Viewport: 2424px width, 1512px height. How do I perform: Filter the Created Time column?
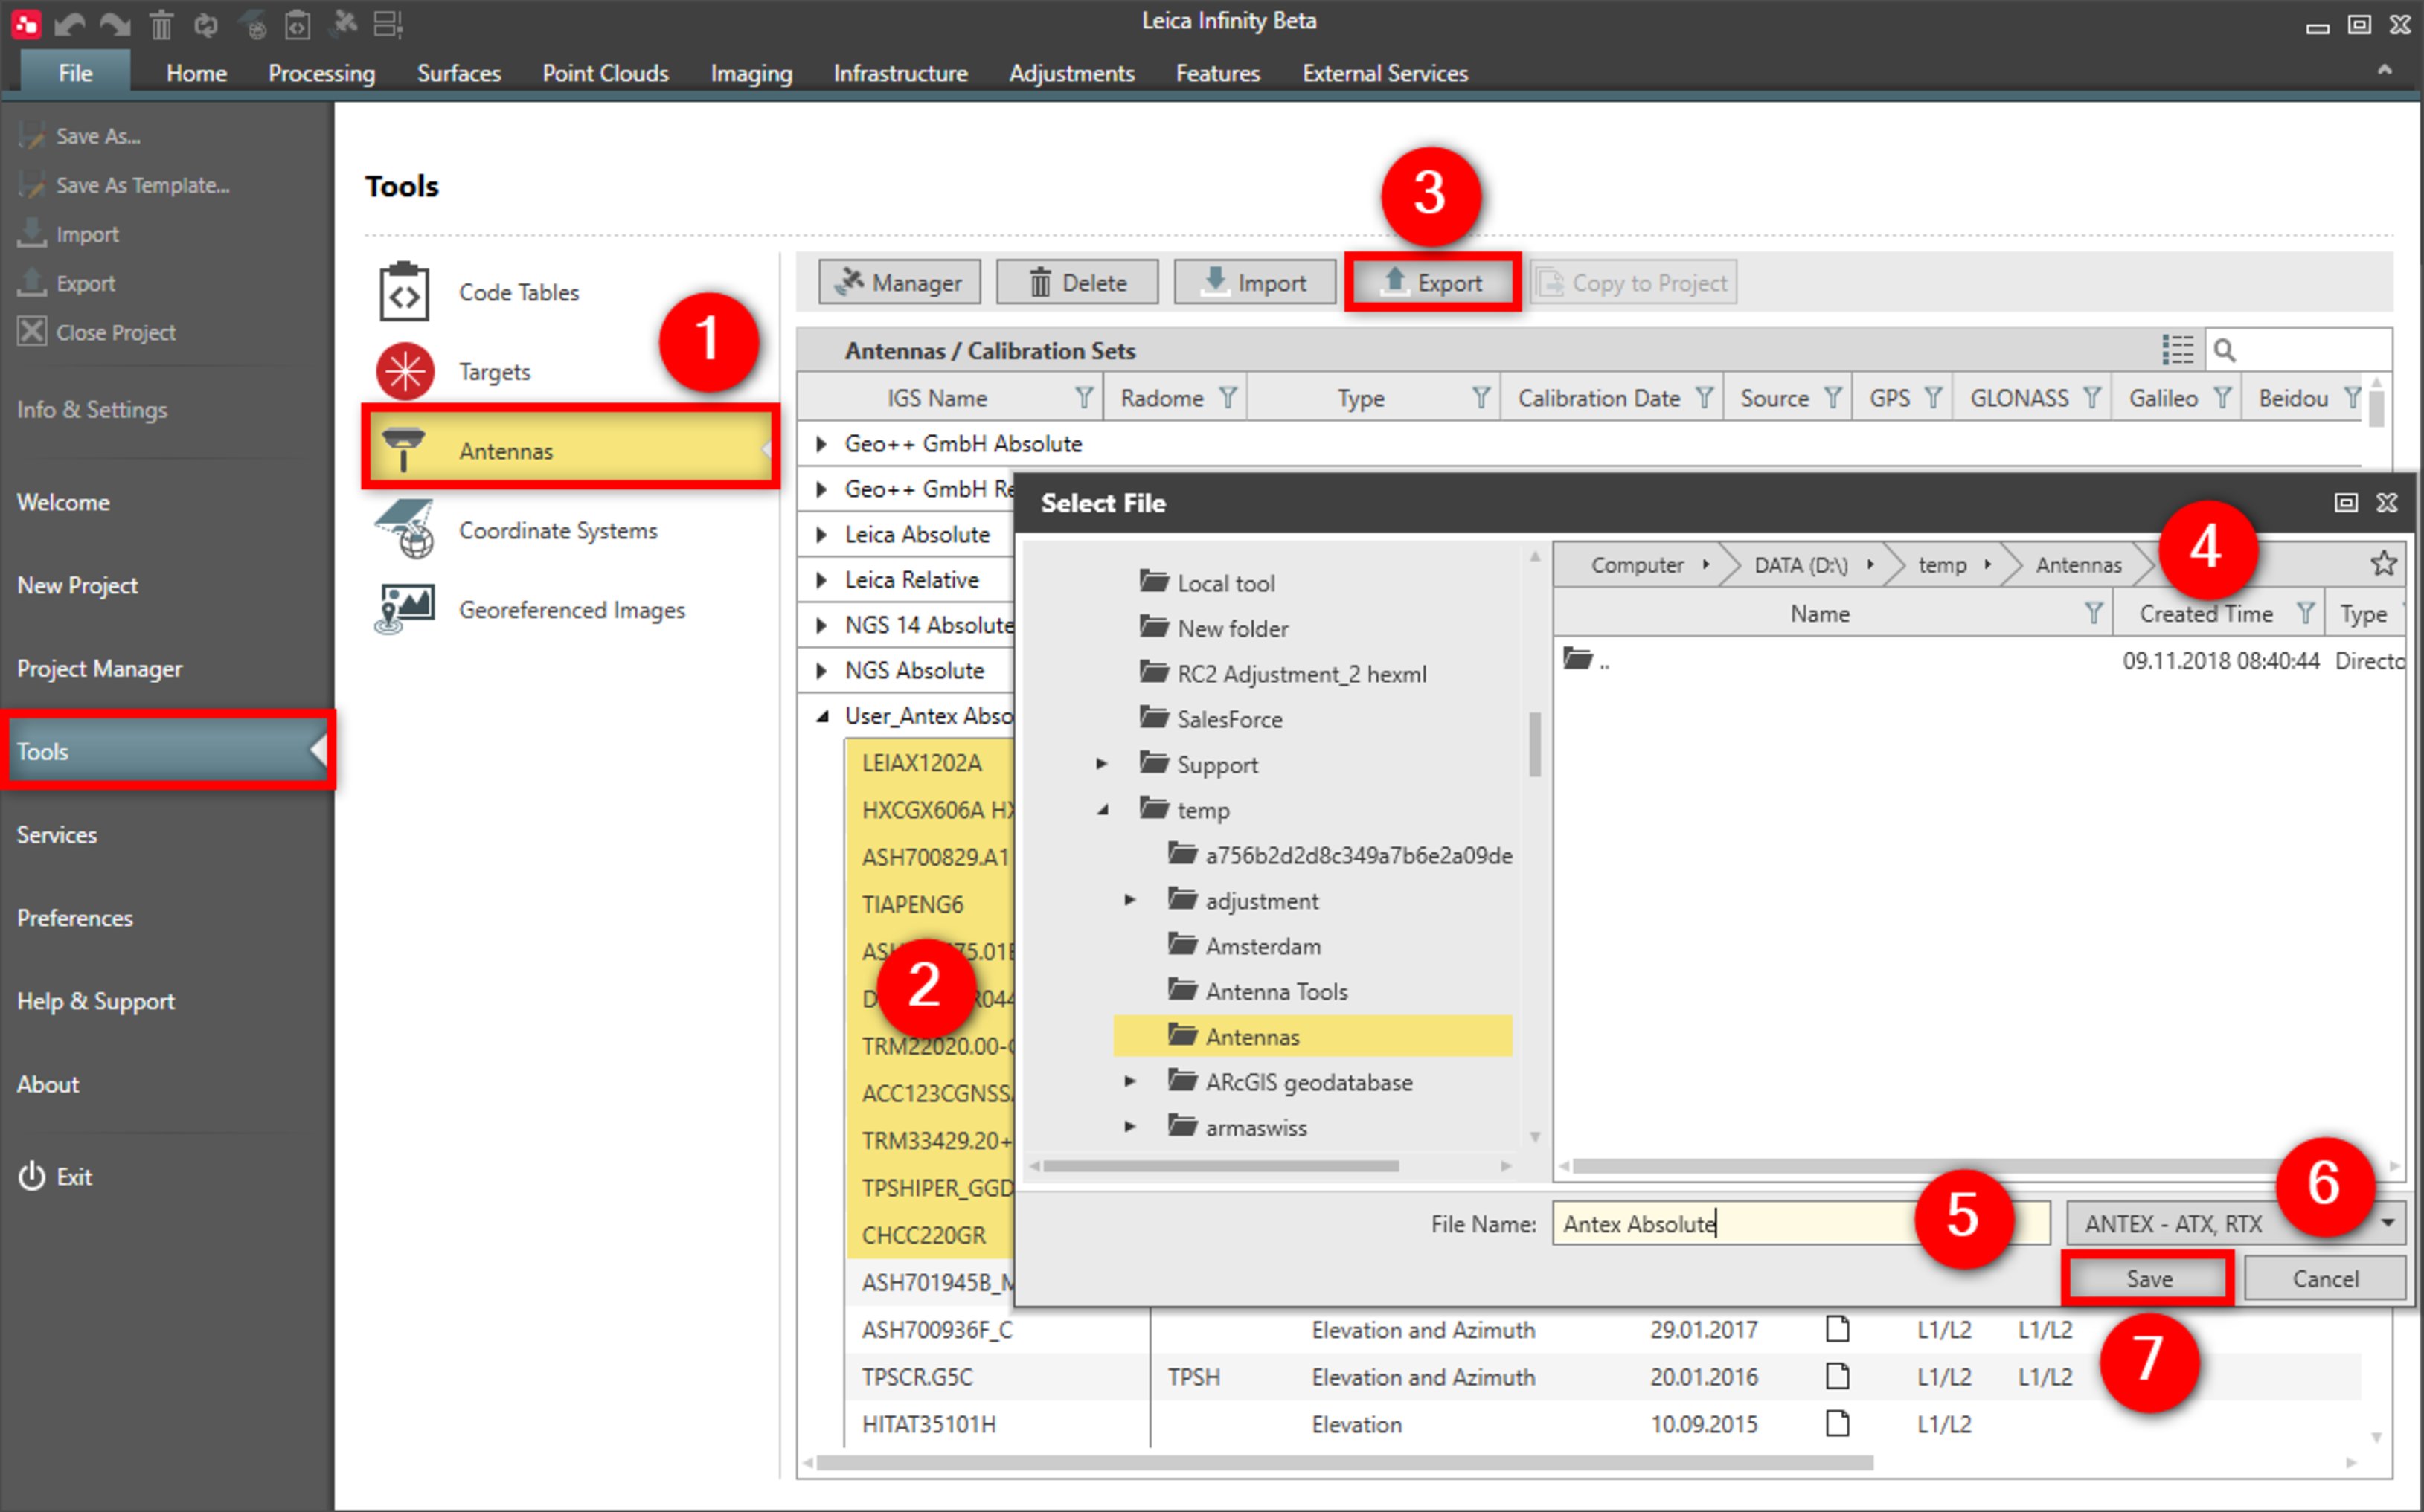pyautogui.click(x=2305, y=613)
